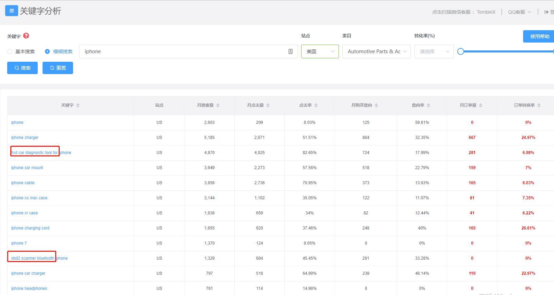
Task: Sort by 月购买意向 column arrows
Action: pyautogui.click(x=376, y=105)
